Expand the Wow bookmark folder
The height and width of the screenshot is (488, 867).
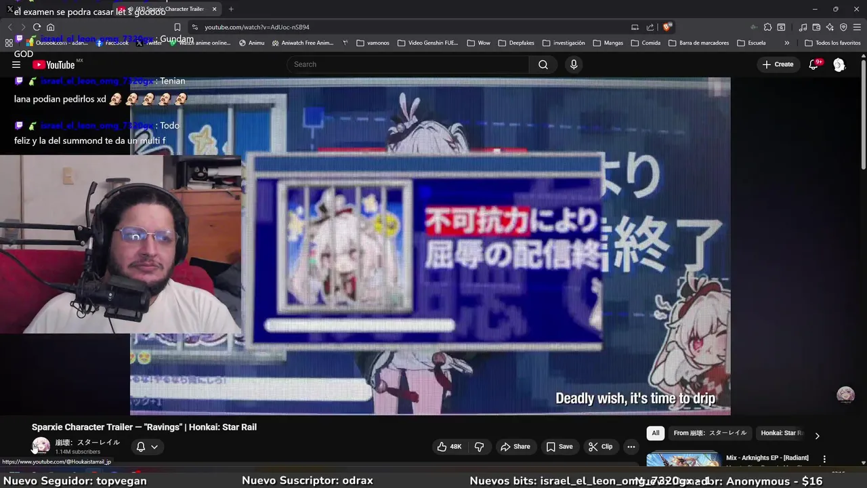pos(479,43)
